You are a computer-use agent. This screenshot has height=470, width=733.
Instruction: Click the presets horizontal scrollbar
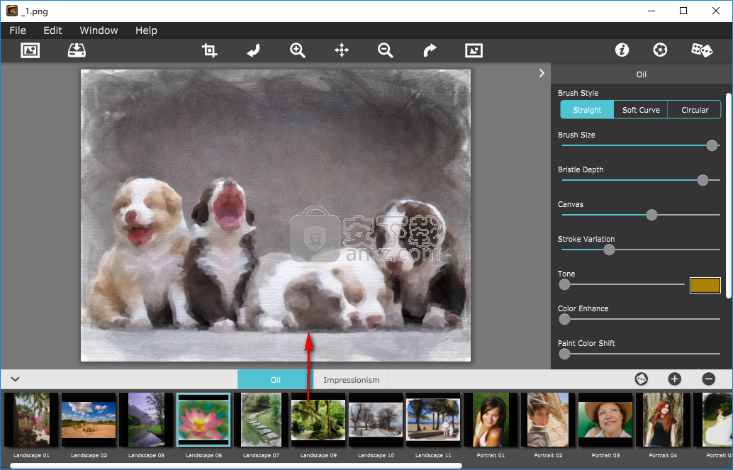pos(236,466)
